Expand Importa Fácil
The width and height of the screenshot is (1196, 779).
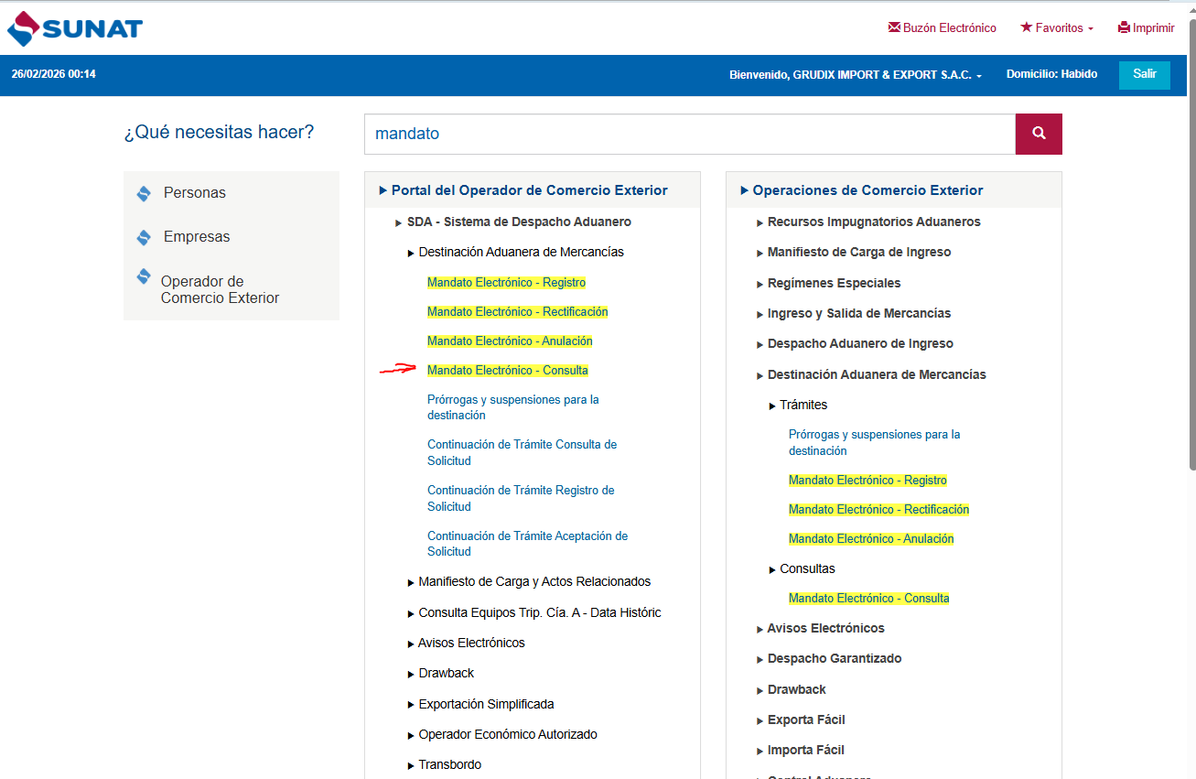801,750
